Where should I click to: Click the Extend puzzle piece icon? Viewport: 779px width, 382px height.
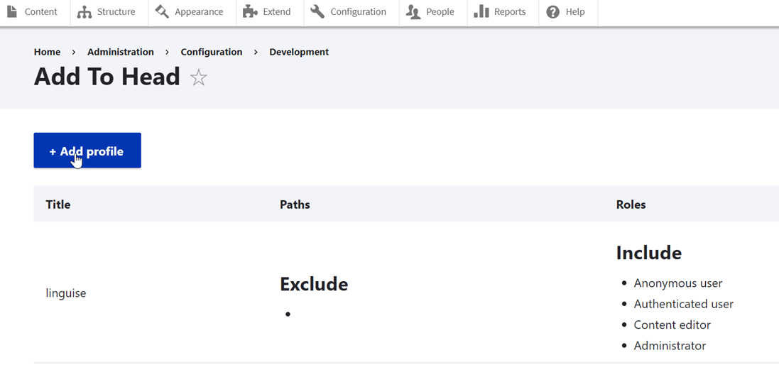click(x=250, y=11)
